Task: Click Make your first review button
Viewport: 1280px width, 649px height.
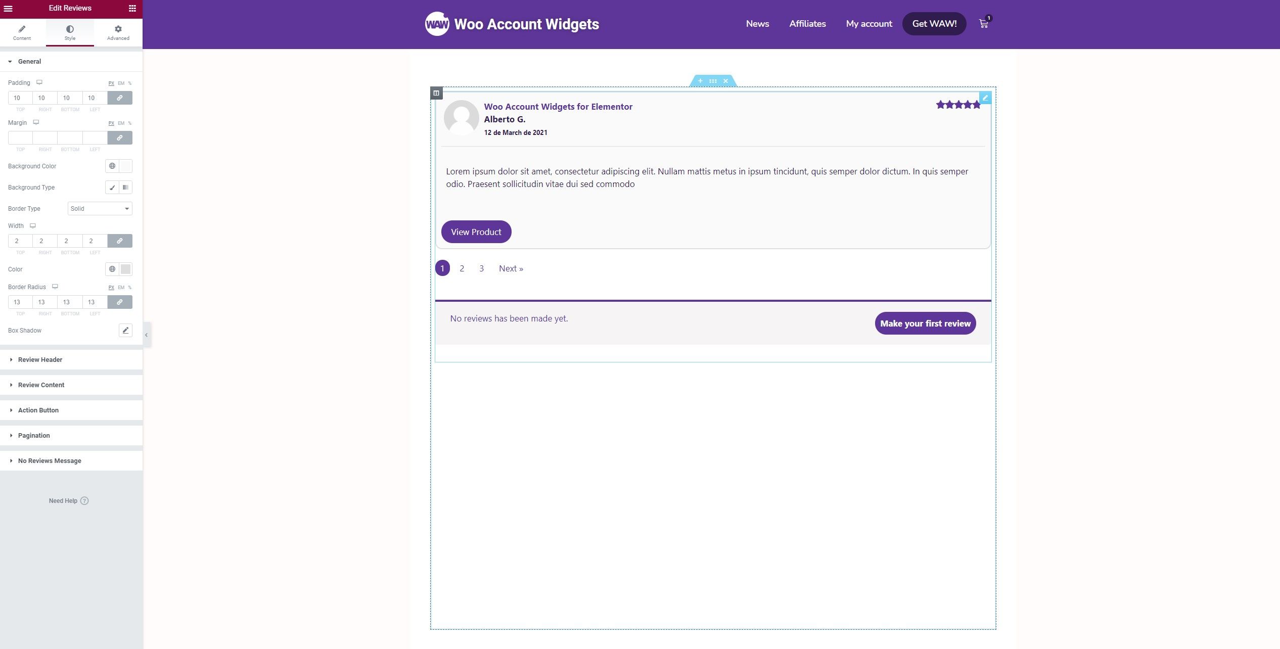Action: [925, 323]
